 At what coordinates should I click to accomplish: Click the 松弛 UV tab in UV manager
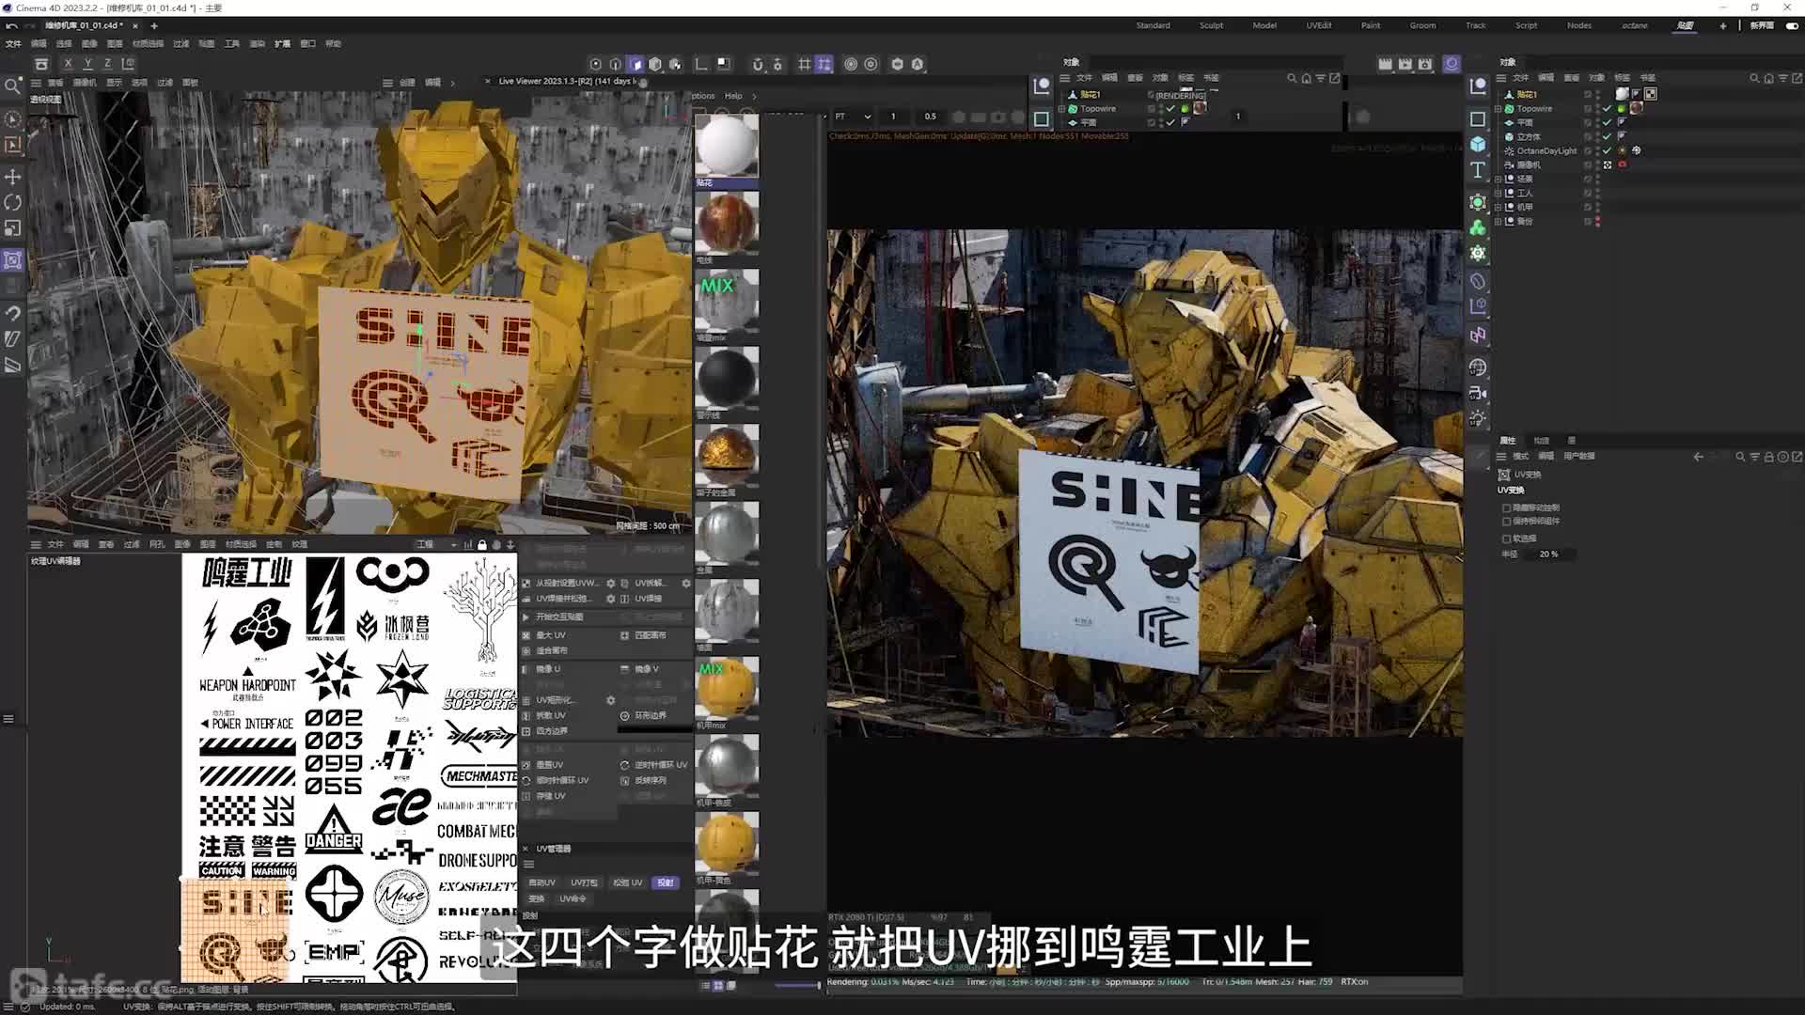[x=627, y=882]
